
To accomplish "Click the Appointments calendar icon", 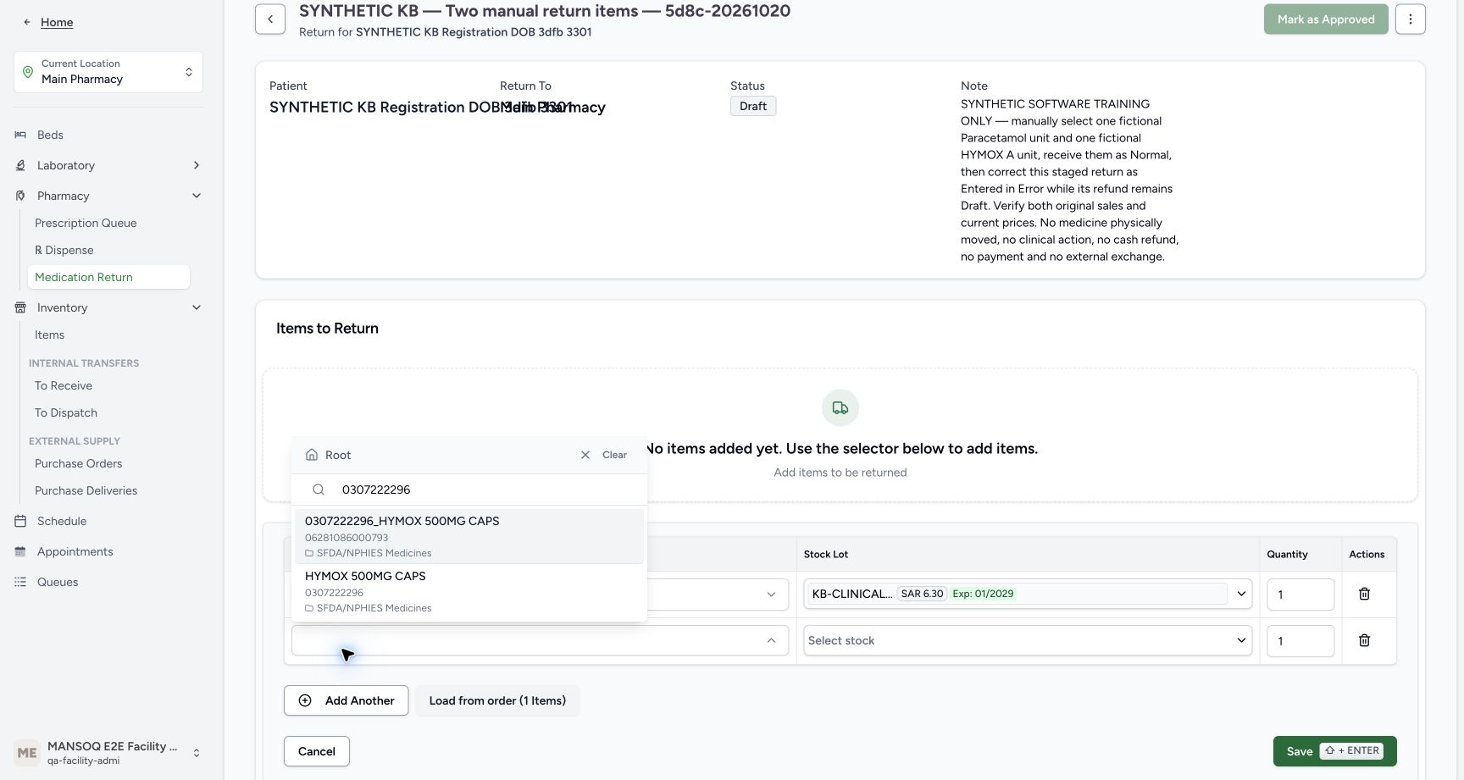I will tap(20, 551).
